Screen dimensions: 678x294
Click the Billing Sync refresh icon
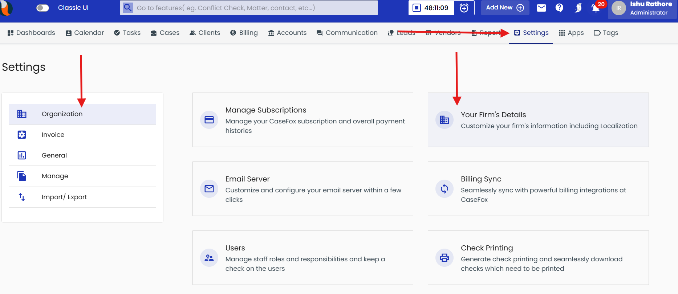444,189
